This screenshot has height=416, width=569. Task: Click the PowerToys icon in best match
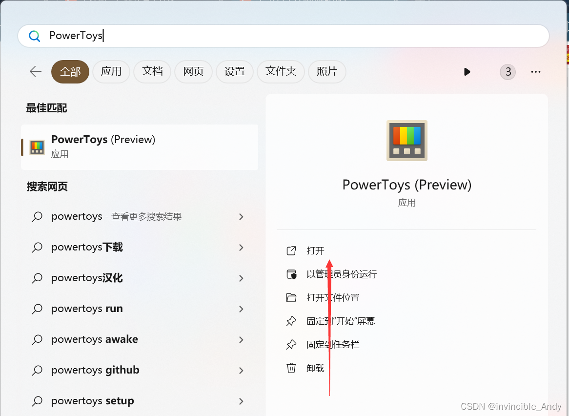37,147
